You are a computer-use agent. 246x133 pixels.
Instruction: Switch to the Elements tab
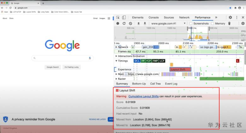[x=138, y=17]
